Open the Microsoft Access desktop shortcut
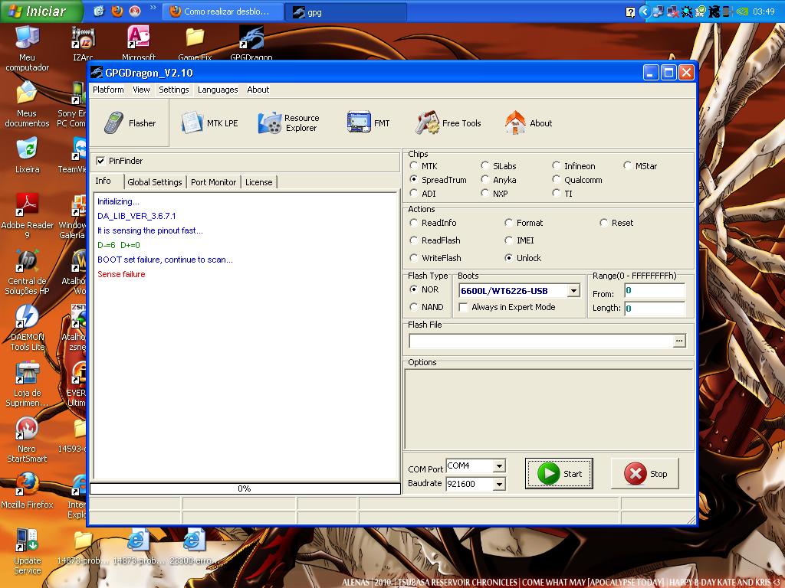 (139, 44)
